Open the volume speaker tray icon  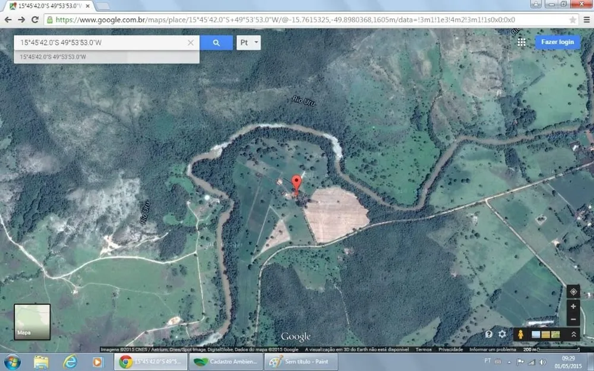(542, 362)
